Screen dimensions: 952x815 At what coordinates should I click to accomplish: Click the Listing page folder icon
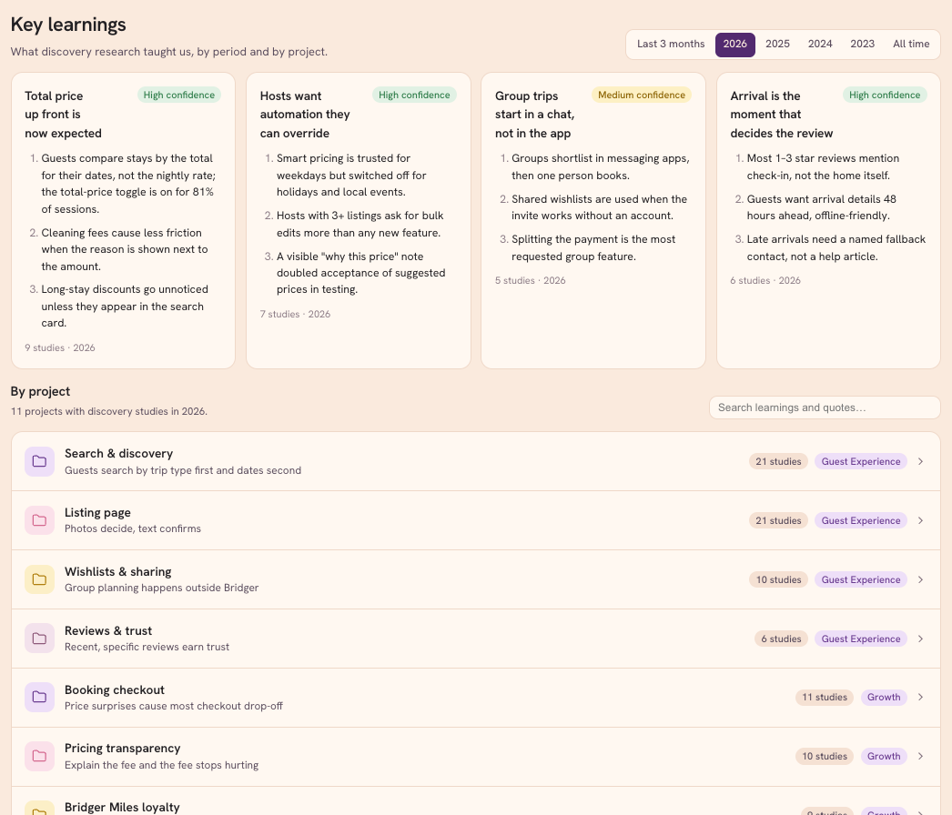[39, 520]
